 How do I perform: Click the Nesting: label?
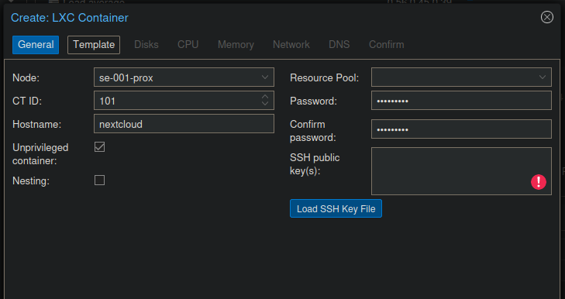tap(31, 180)
